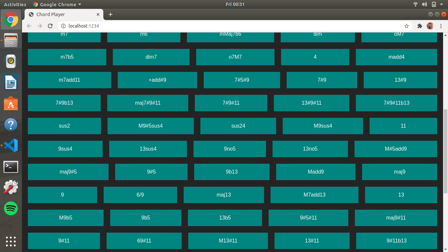Screen dimensions: 448x252
Task: Launch Spotify from the dock
Action: pos(11,208)
